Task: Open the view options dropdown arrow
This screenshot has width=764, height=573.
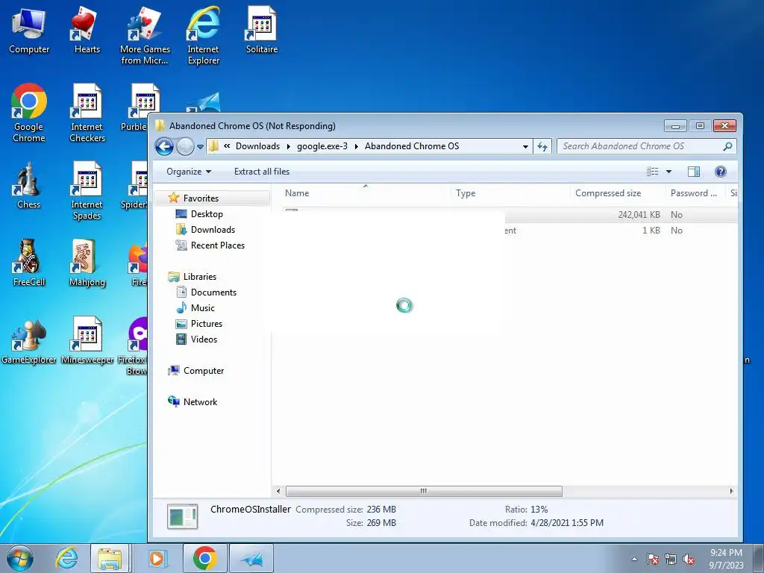Action: [x=668, y=172]
